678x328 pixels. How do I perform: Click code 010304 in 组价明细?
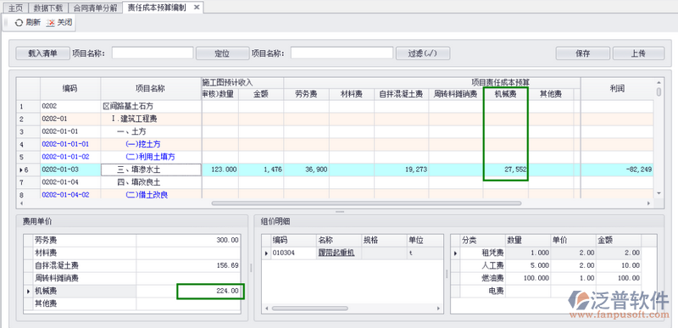[x=292, y=253]
